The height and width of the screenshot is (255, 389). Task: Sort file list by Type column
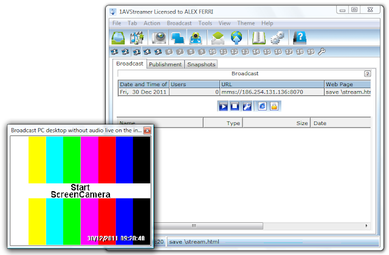point(223,123)
